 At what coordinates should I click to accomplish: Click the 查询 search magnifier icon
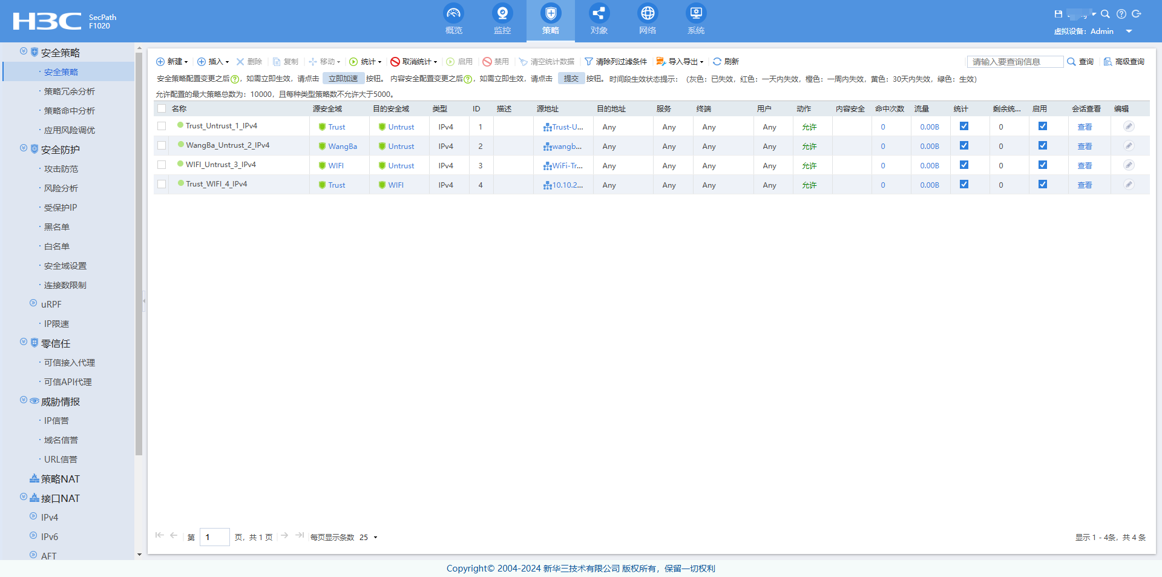point(1071,62)
